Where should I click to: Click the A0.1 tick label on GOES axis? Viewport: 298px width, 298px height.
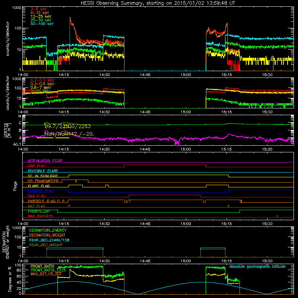[17, 145]
